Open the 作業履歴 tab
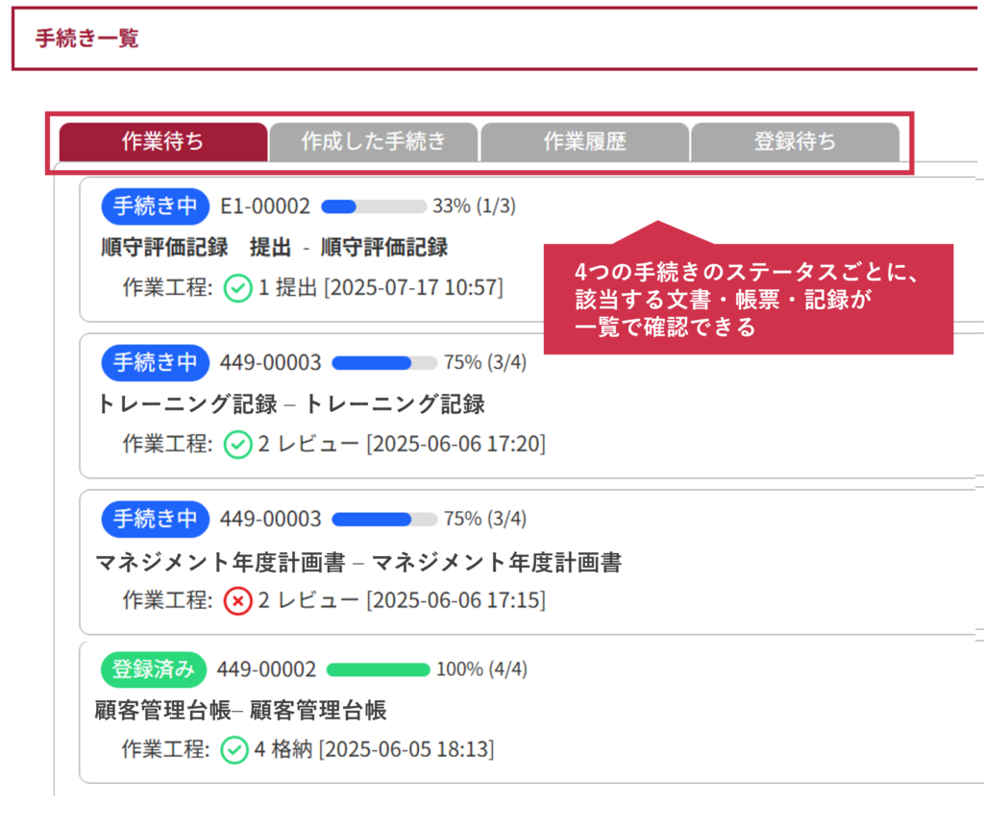The width and height of the screenshot is (984, 828). (584, 142)
